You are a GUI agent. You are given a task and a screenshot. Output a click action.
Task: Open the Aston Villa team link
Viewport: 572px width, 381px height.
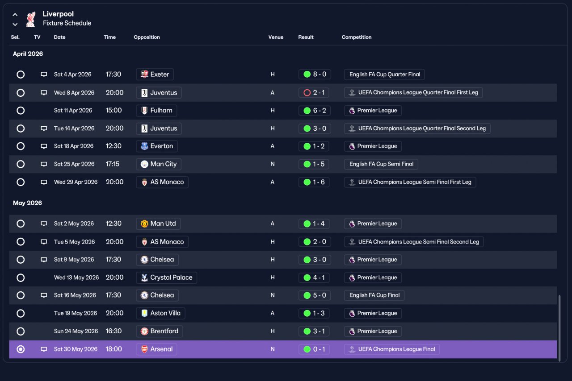pos(160,313)
